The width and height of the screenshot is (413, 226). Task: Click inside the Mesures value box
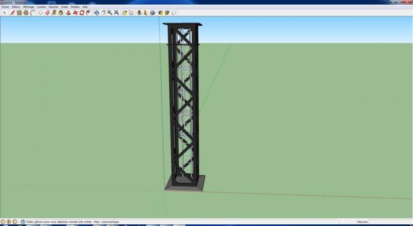pyautogui.click(x=390, y=222)
